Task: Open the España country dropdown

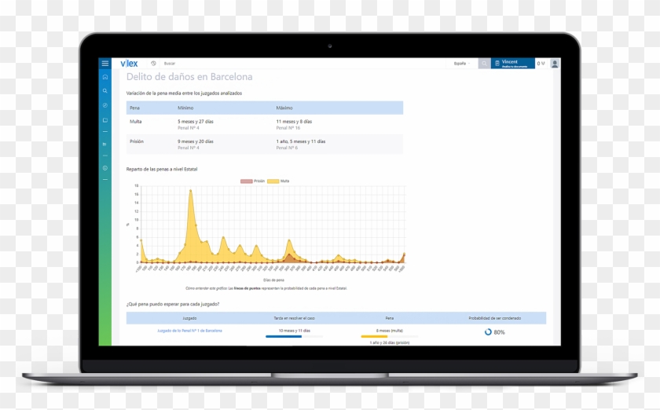Action: (461, 63)
